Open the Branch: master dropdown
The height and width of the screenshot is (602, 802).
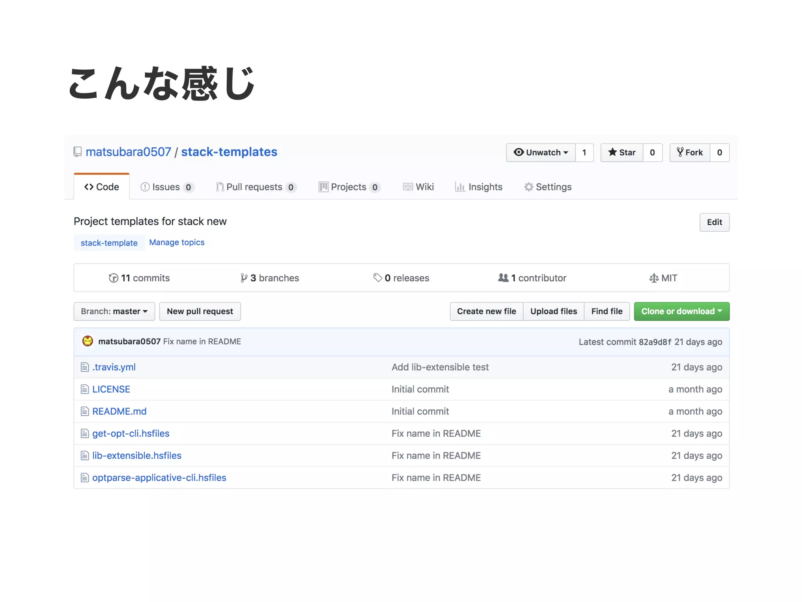(x=114, y=312)
